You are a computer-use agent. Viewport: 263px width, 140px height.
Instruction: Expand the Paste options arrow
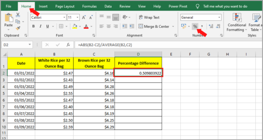coord(8,30)
